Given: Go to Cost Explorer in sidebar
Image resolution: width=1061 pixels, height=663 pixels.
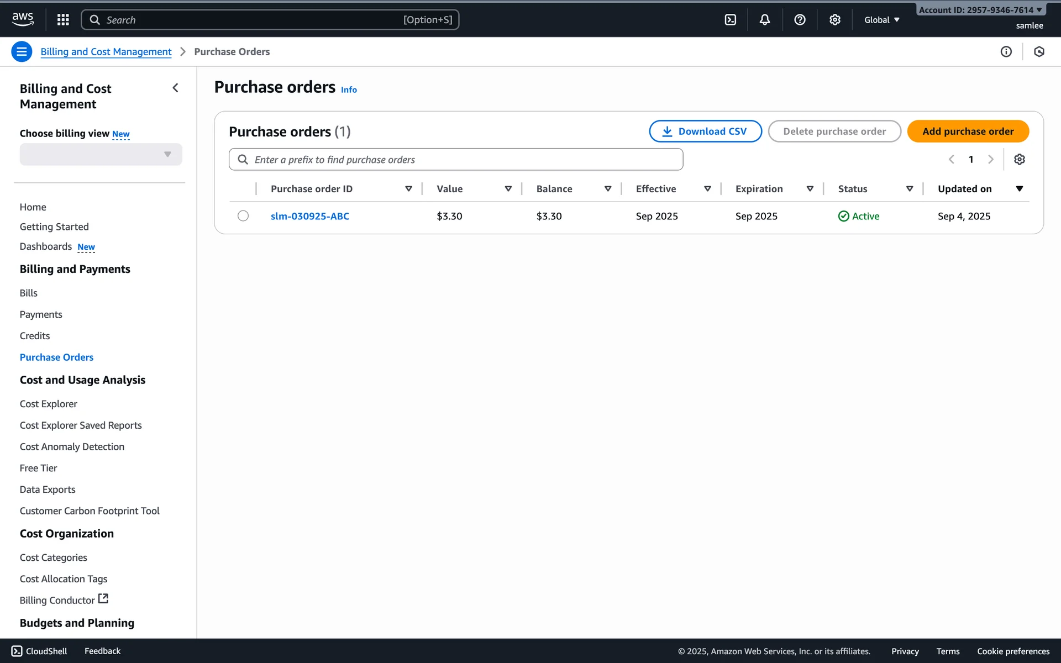Looking at the screenshot, I should click(49, 404).
